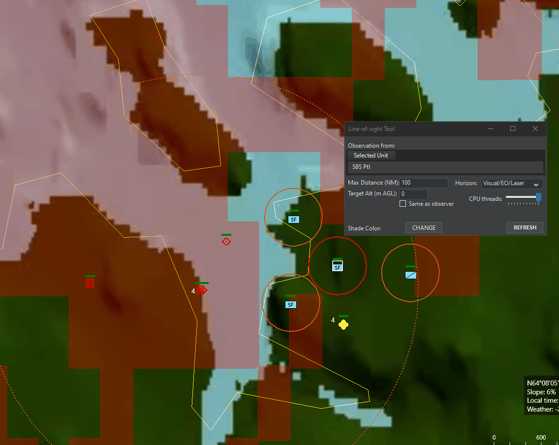Viewport: 559px width, 445px height.
Task: Select the center SF unit in red circle
Action: pyautogui.click(x=338, y=266)
